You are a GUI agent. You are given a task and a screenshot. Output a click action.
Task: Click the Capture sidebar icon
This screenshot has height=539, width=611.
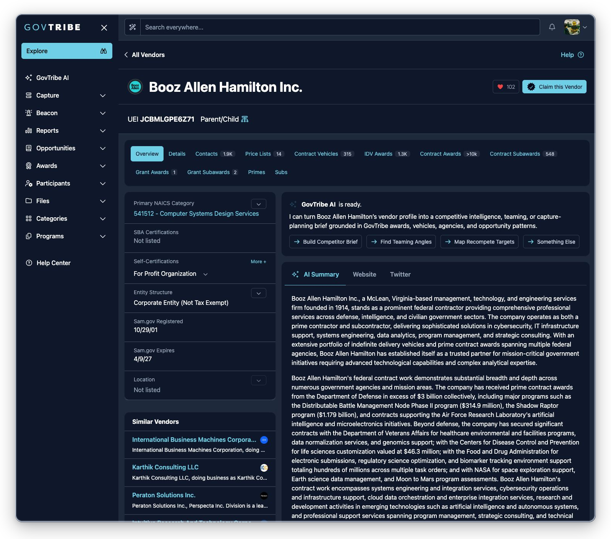point(29,95)
